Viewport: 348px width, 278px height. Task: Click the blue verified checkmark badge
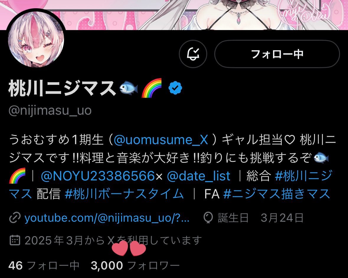(x=175, y=88)
